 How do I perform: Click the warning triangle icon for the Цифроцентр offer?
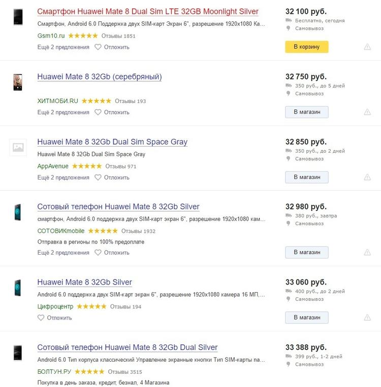click(x=367, y=318)
